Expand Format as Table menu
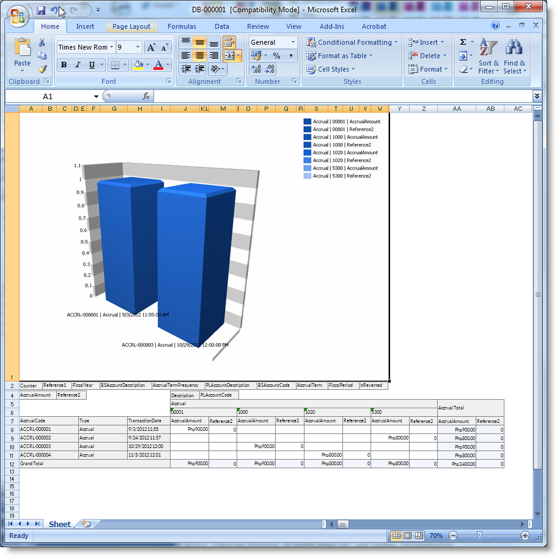Viewport: 557px width, 557px height. [x=339, y=56]
